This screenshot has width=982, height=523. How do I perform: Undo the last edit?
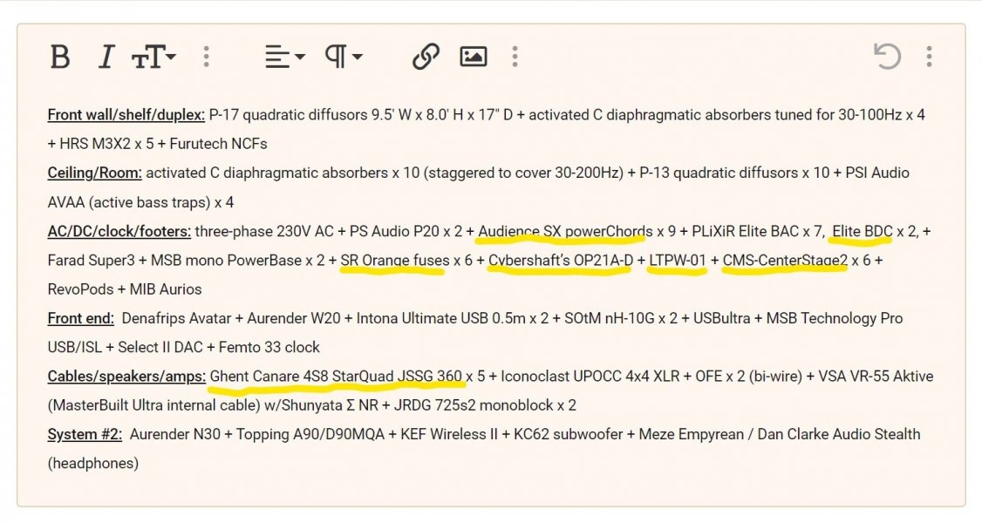pos(887,58)
